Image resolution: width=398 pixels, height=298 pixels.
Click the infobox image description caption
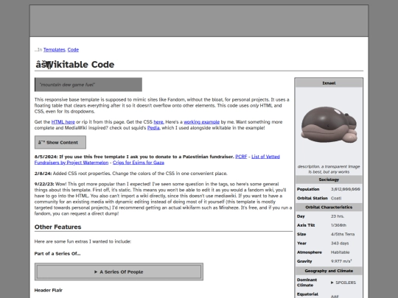point(329,169)
